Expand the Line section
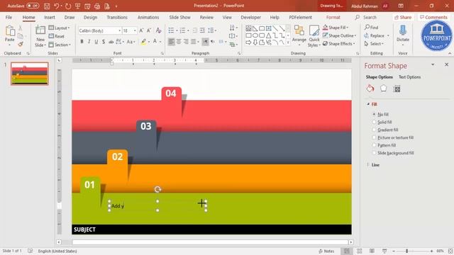This screenshot has width=454, height=255. click(368, 165)
